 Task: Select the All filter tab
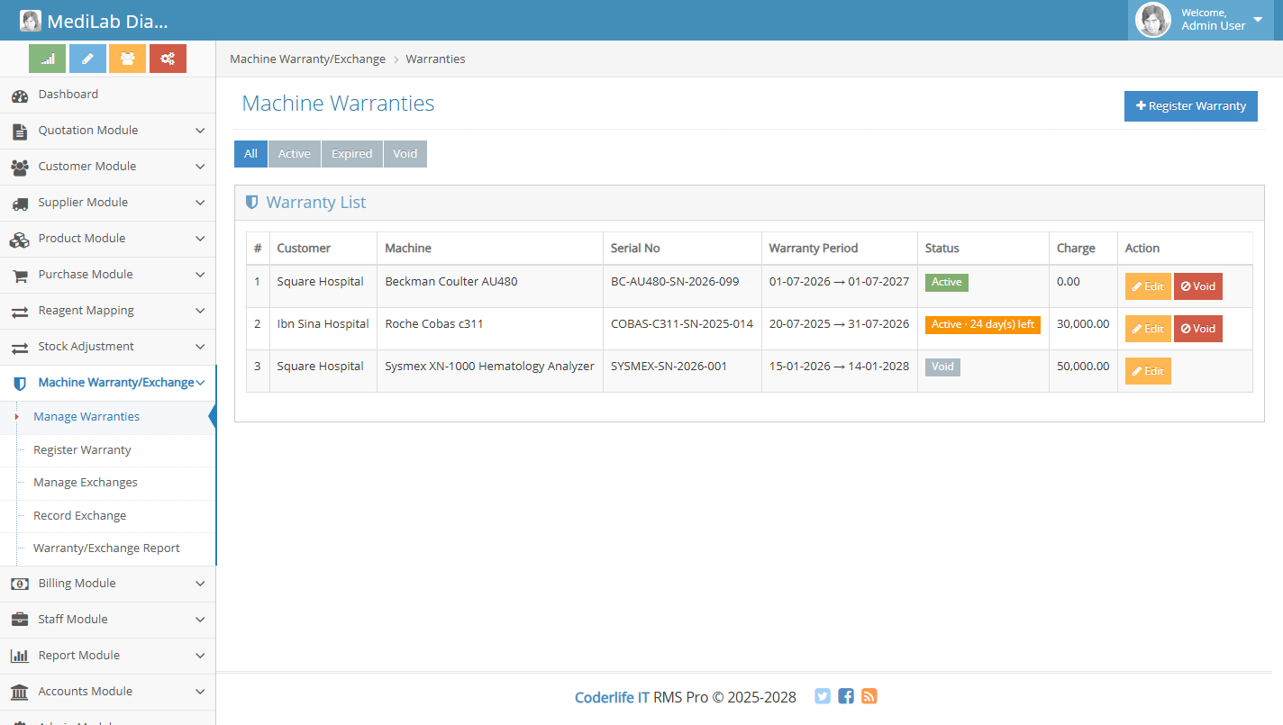click(x=250, y=154)
